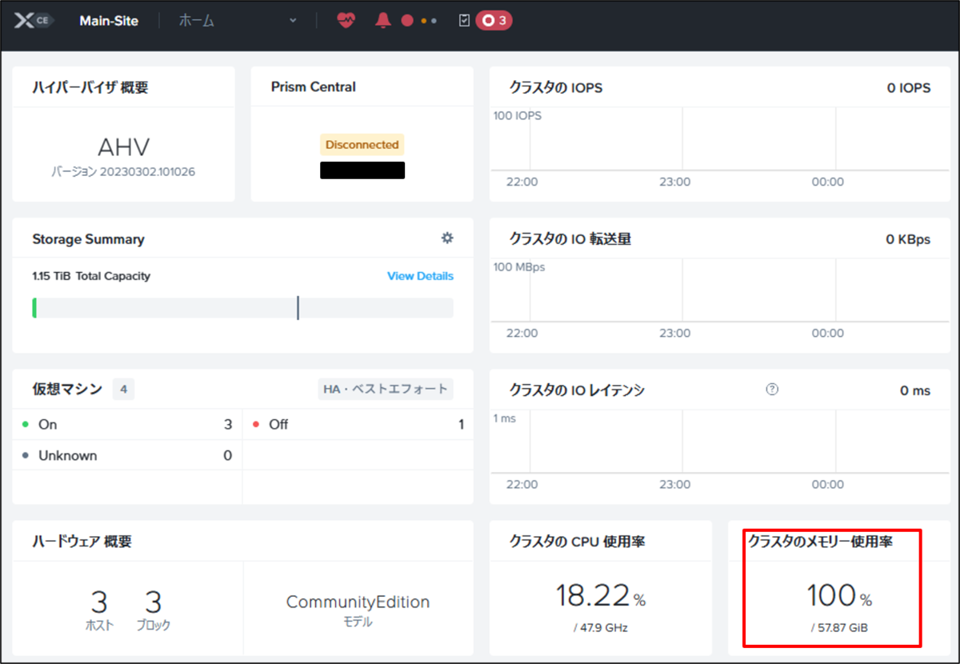Click the HA・ベストエフォート badge
The width and height of the screenshot is (960, 664).
(x=386, y=390)
